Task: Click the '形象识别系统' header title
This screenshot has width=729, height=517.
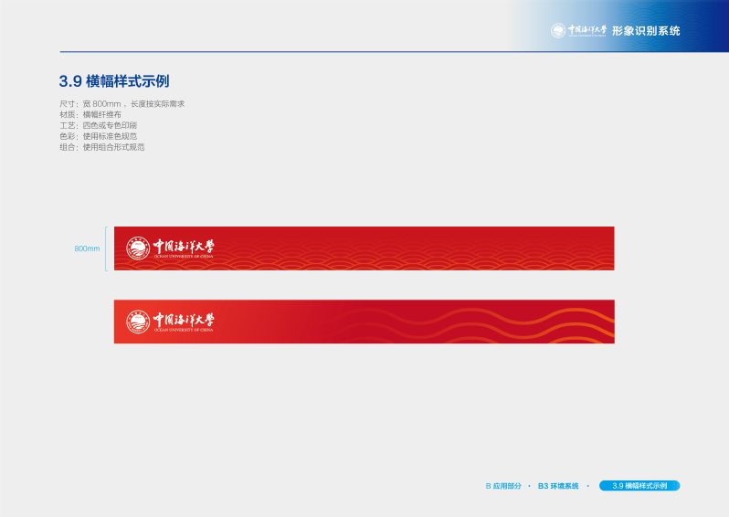Action: 646,31
